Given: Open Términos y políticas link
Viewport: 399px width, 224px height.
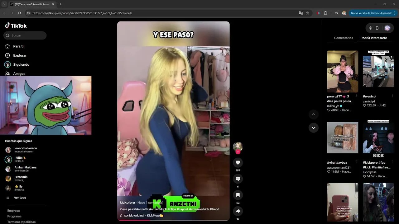Looking at the screenshot, I should (x=22, y=222).
